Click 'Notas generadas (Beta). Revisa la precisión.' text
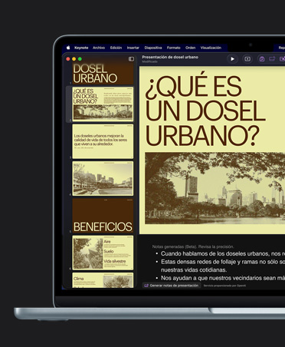Screen dimensions: 285x347 click(193, 246)
